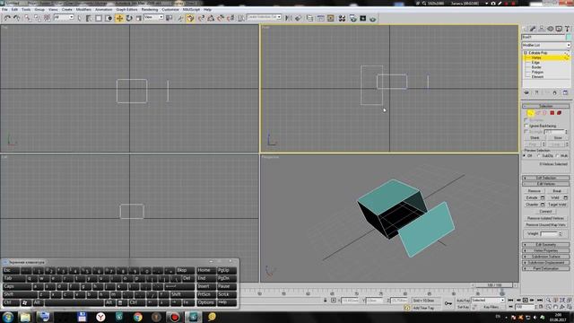The image size is (574, 323).
Task: Click the Undo icon in main toolbar
Action: pos(7,18)
